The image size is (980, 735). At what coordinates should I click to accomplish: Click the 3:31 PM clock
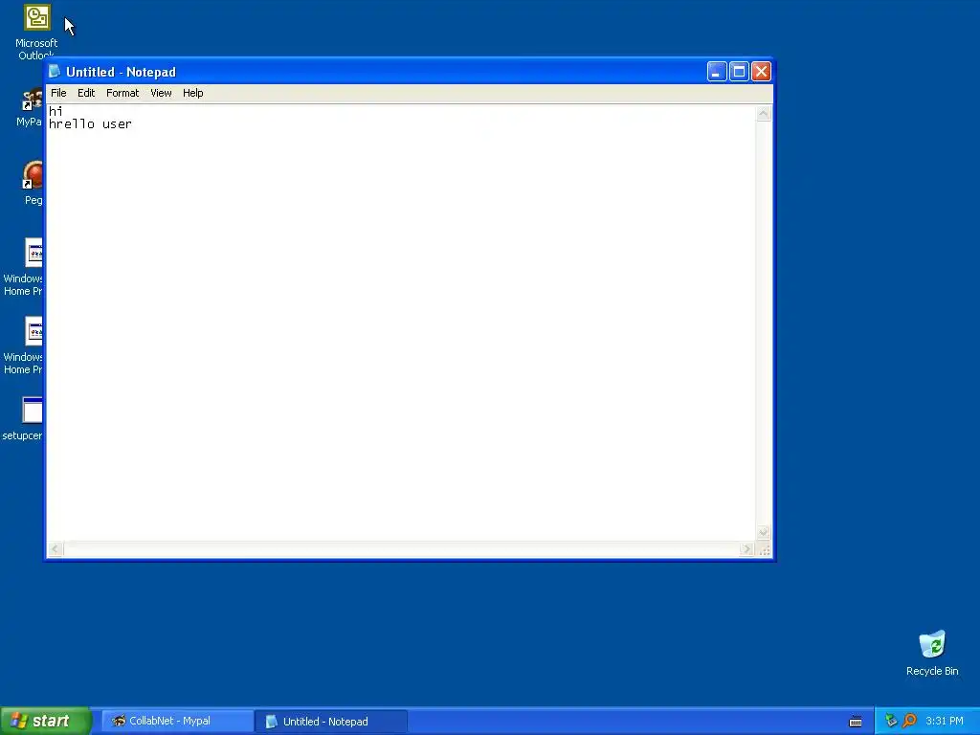tap(945, 722)
